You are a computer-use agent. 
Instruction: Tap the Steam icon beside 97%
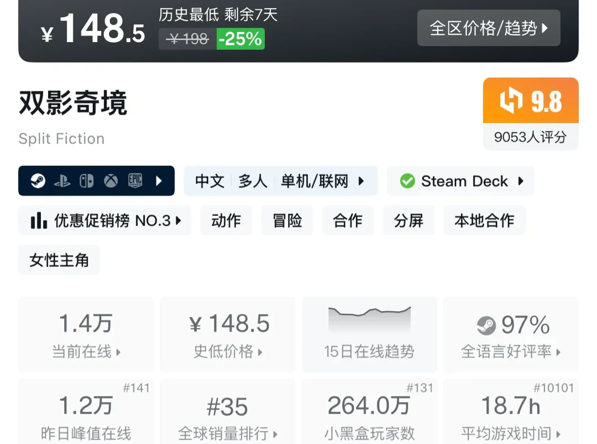486,326
